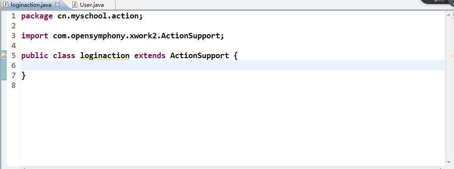
Task: Click the underlined loginaction class name
Action: (105, 55)
